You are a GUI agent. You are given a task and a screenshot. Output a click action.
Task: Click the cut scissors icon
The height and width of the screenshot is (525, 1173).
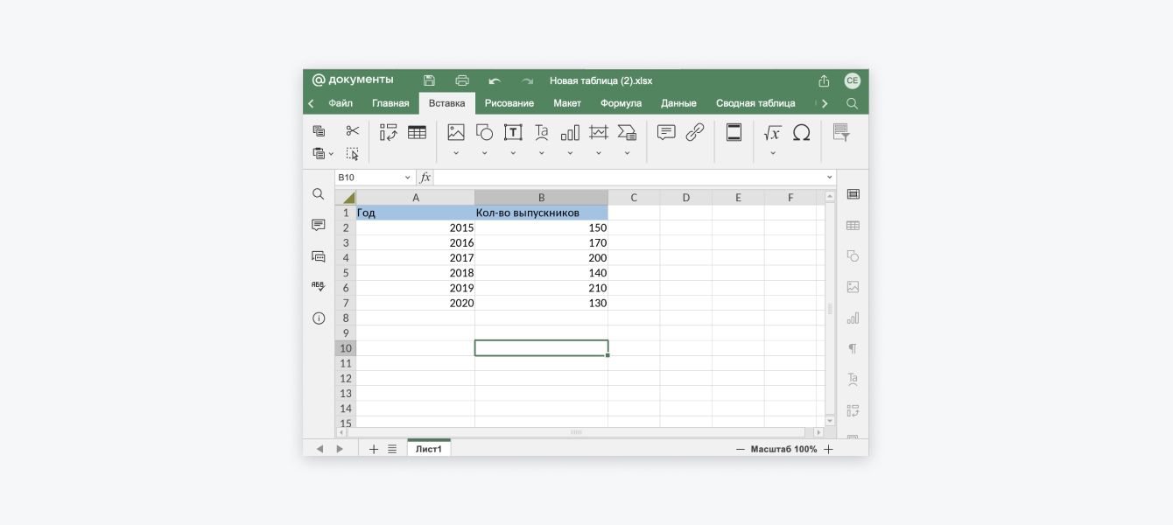pos(352,130)
